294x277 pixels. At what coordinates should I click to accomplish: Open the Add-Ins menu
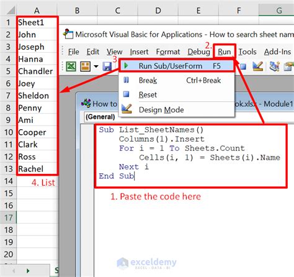point(277,52)
